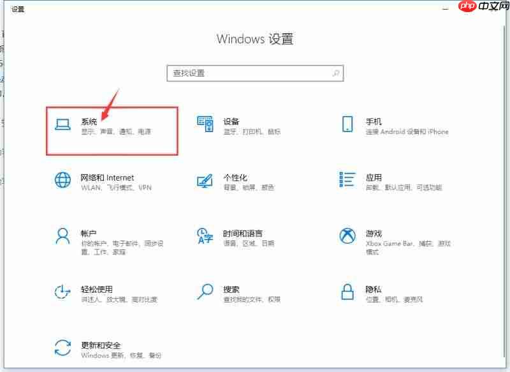Open the 应用 apps list icon

tap(347, 180)
